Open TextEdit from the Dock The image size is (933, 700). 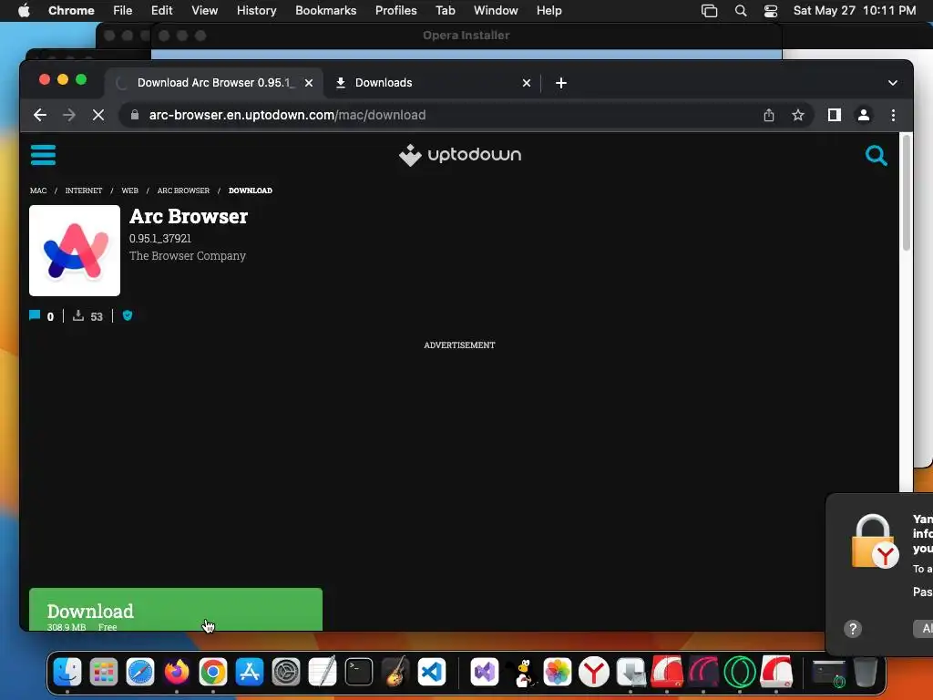[323, 672]
